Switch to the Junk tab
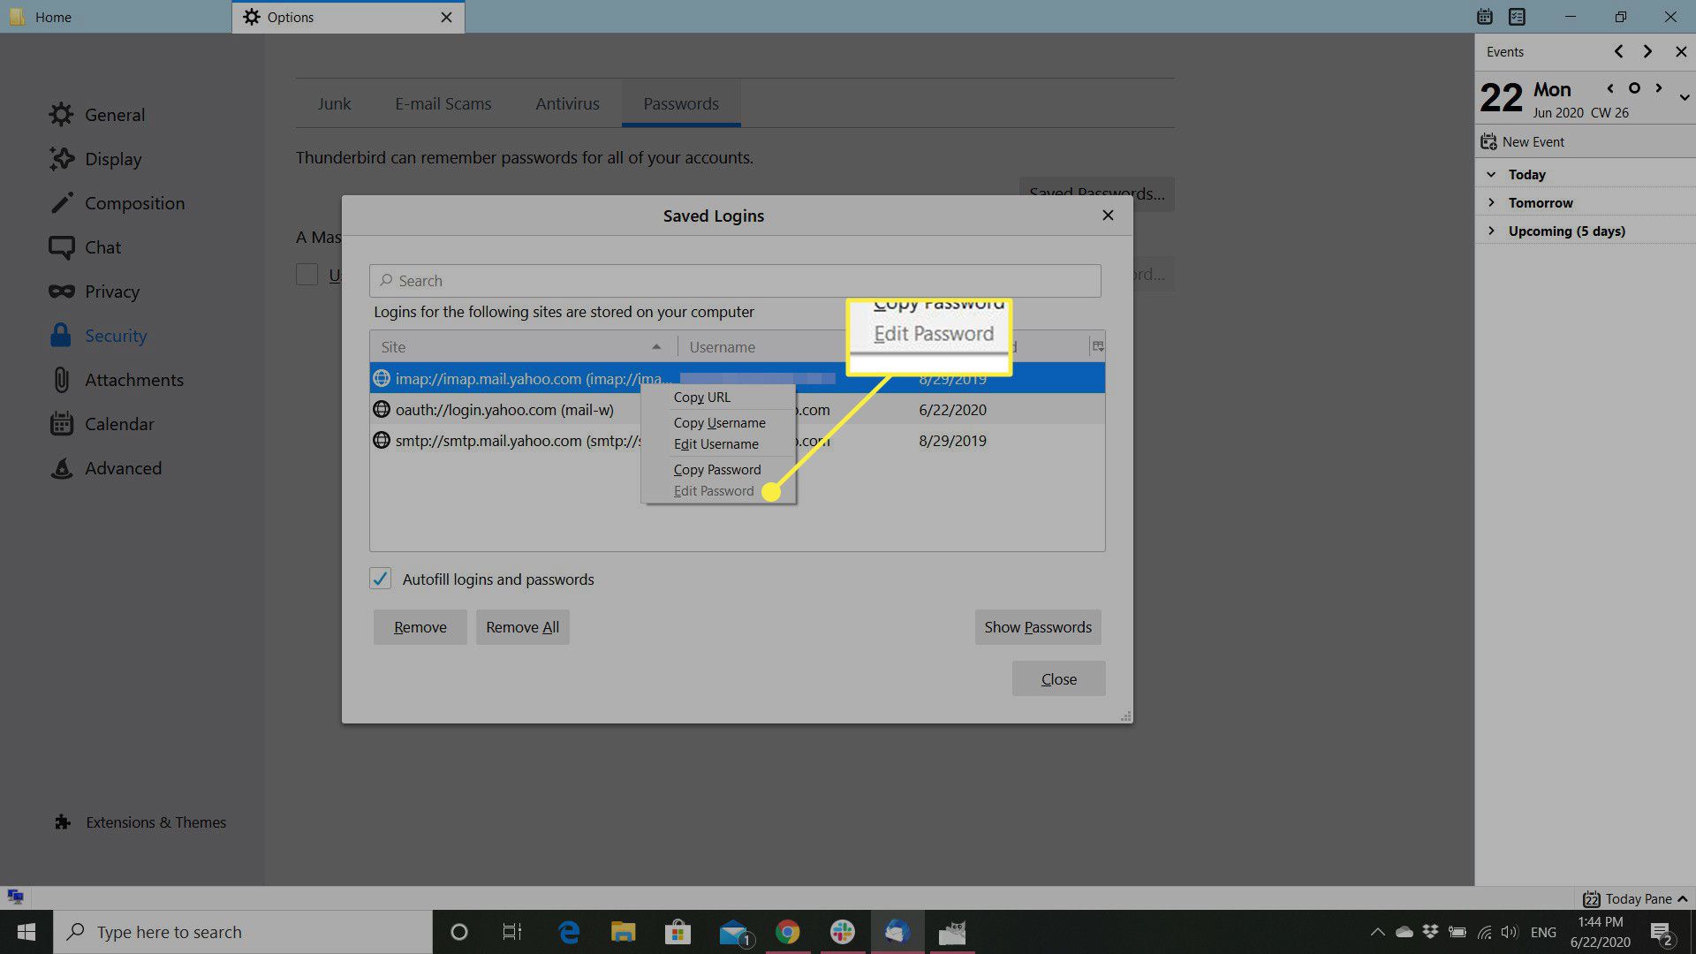 (334, 103)
